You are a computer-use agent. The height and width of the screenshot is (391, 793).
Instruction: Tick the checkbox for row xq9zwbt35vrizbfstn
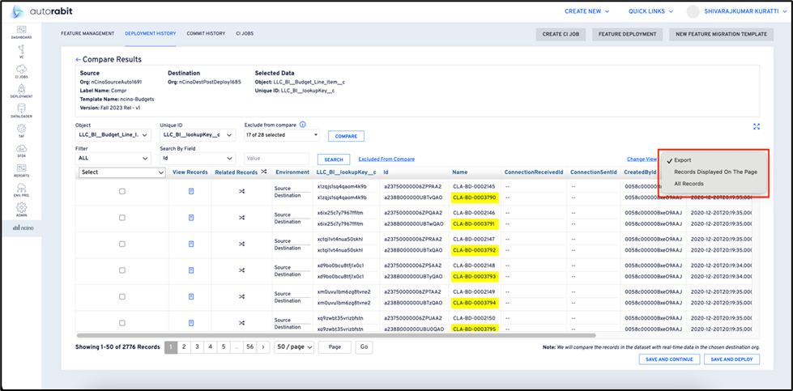coord(122,322)
